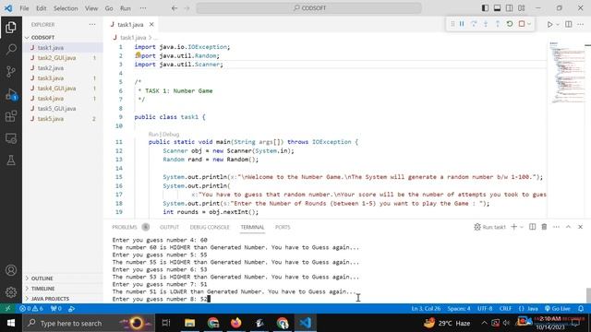Open the File menu
The width and height of the screenshot is (591, 332).
[x=24, y=8]
